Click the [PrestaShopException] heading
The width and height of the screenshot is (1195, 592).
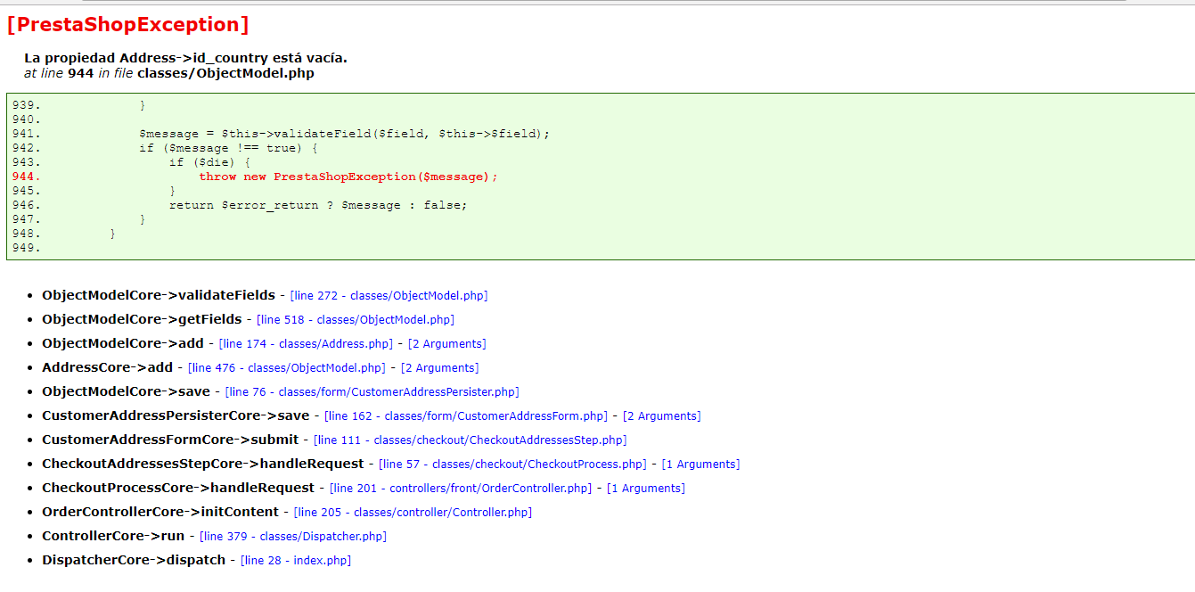127,24
